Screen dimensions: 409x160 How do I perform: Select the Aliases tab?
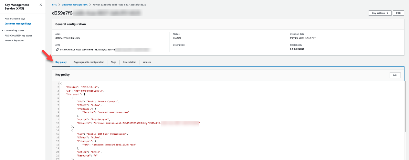[147, 62]
